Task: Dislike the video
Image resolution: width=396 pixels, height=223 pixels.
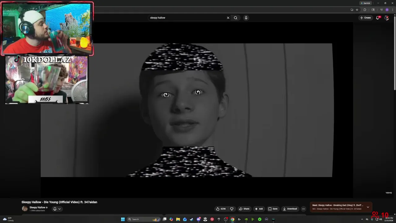Action: click(x=232, y=209)
